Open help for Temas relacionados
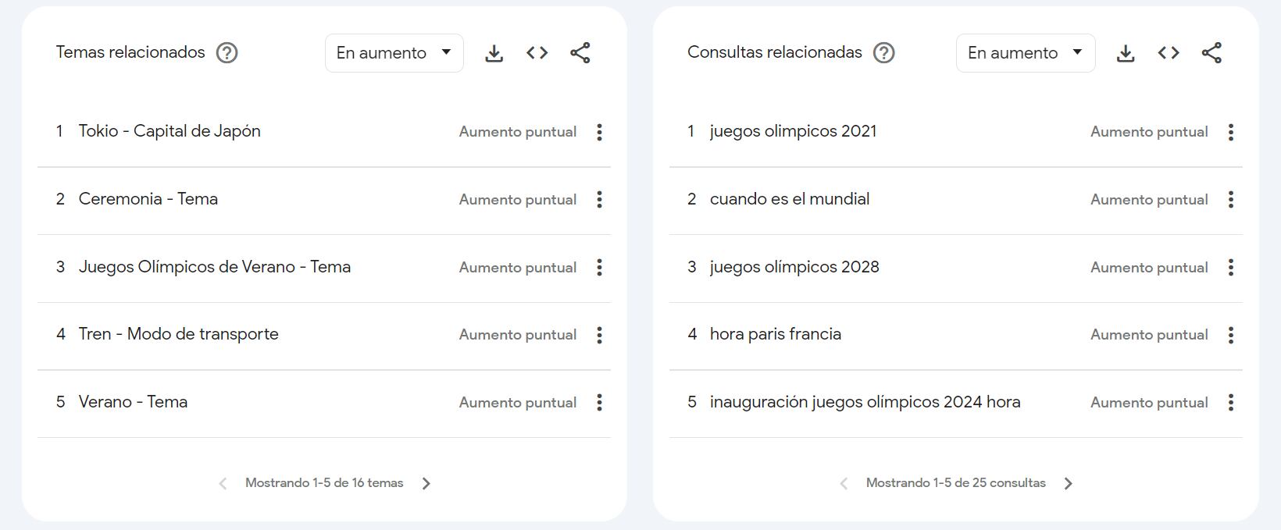The image size is (1281, 530). (227, 53)
